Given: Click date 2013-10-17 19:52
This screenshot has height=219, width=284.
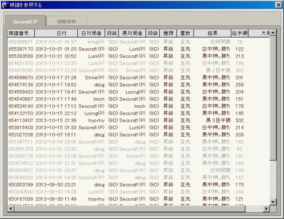Looking at the screenshot, I should [x=56, y=85].
